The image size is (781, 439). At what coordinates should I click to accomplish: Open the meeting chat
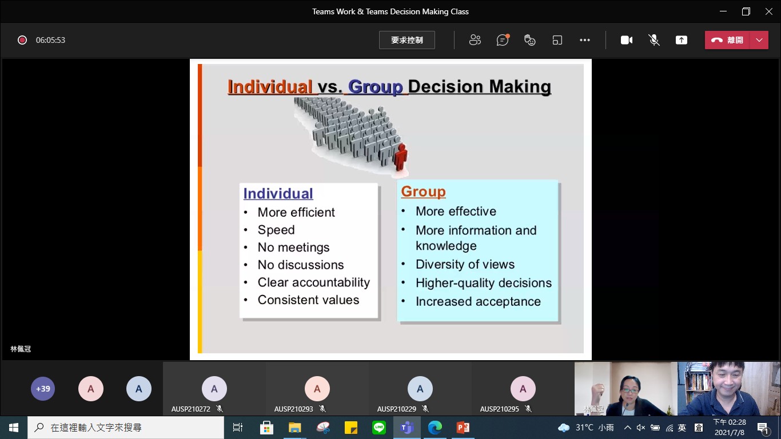[503, 40]
